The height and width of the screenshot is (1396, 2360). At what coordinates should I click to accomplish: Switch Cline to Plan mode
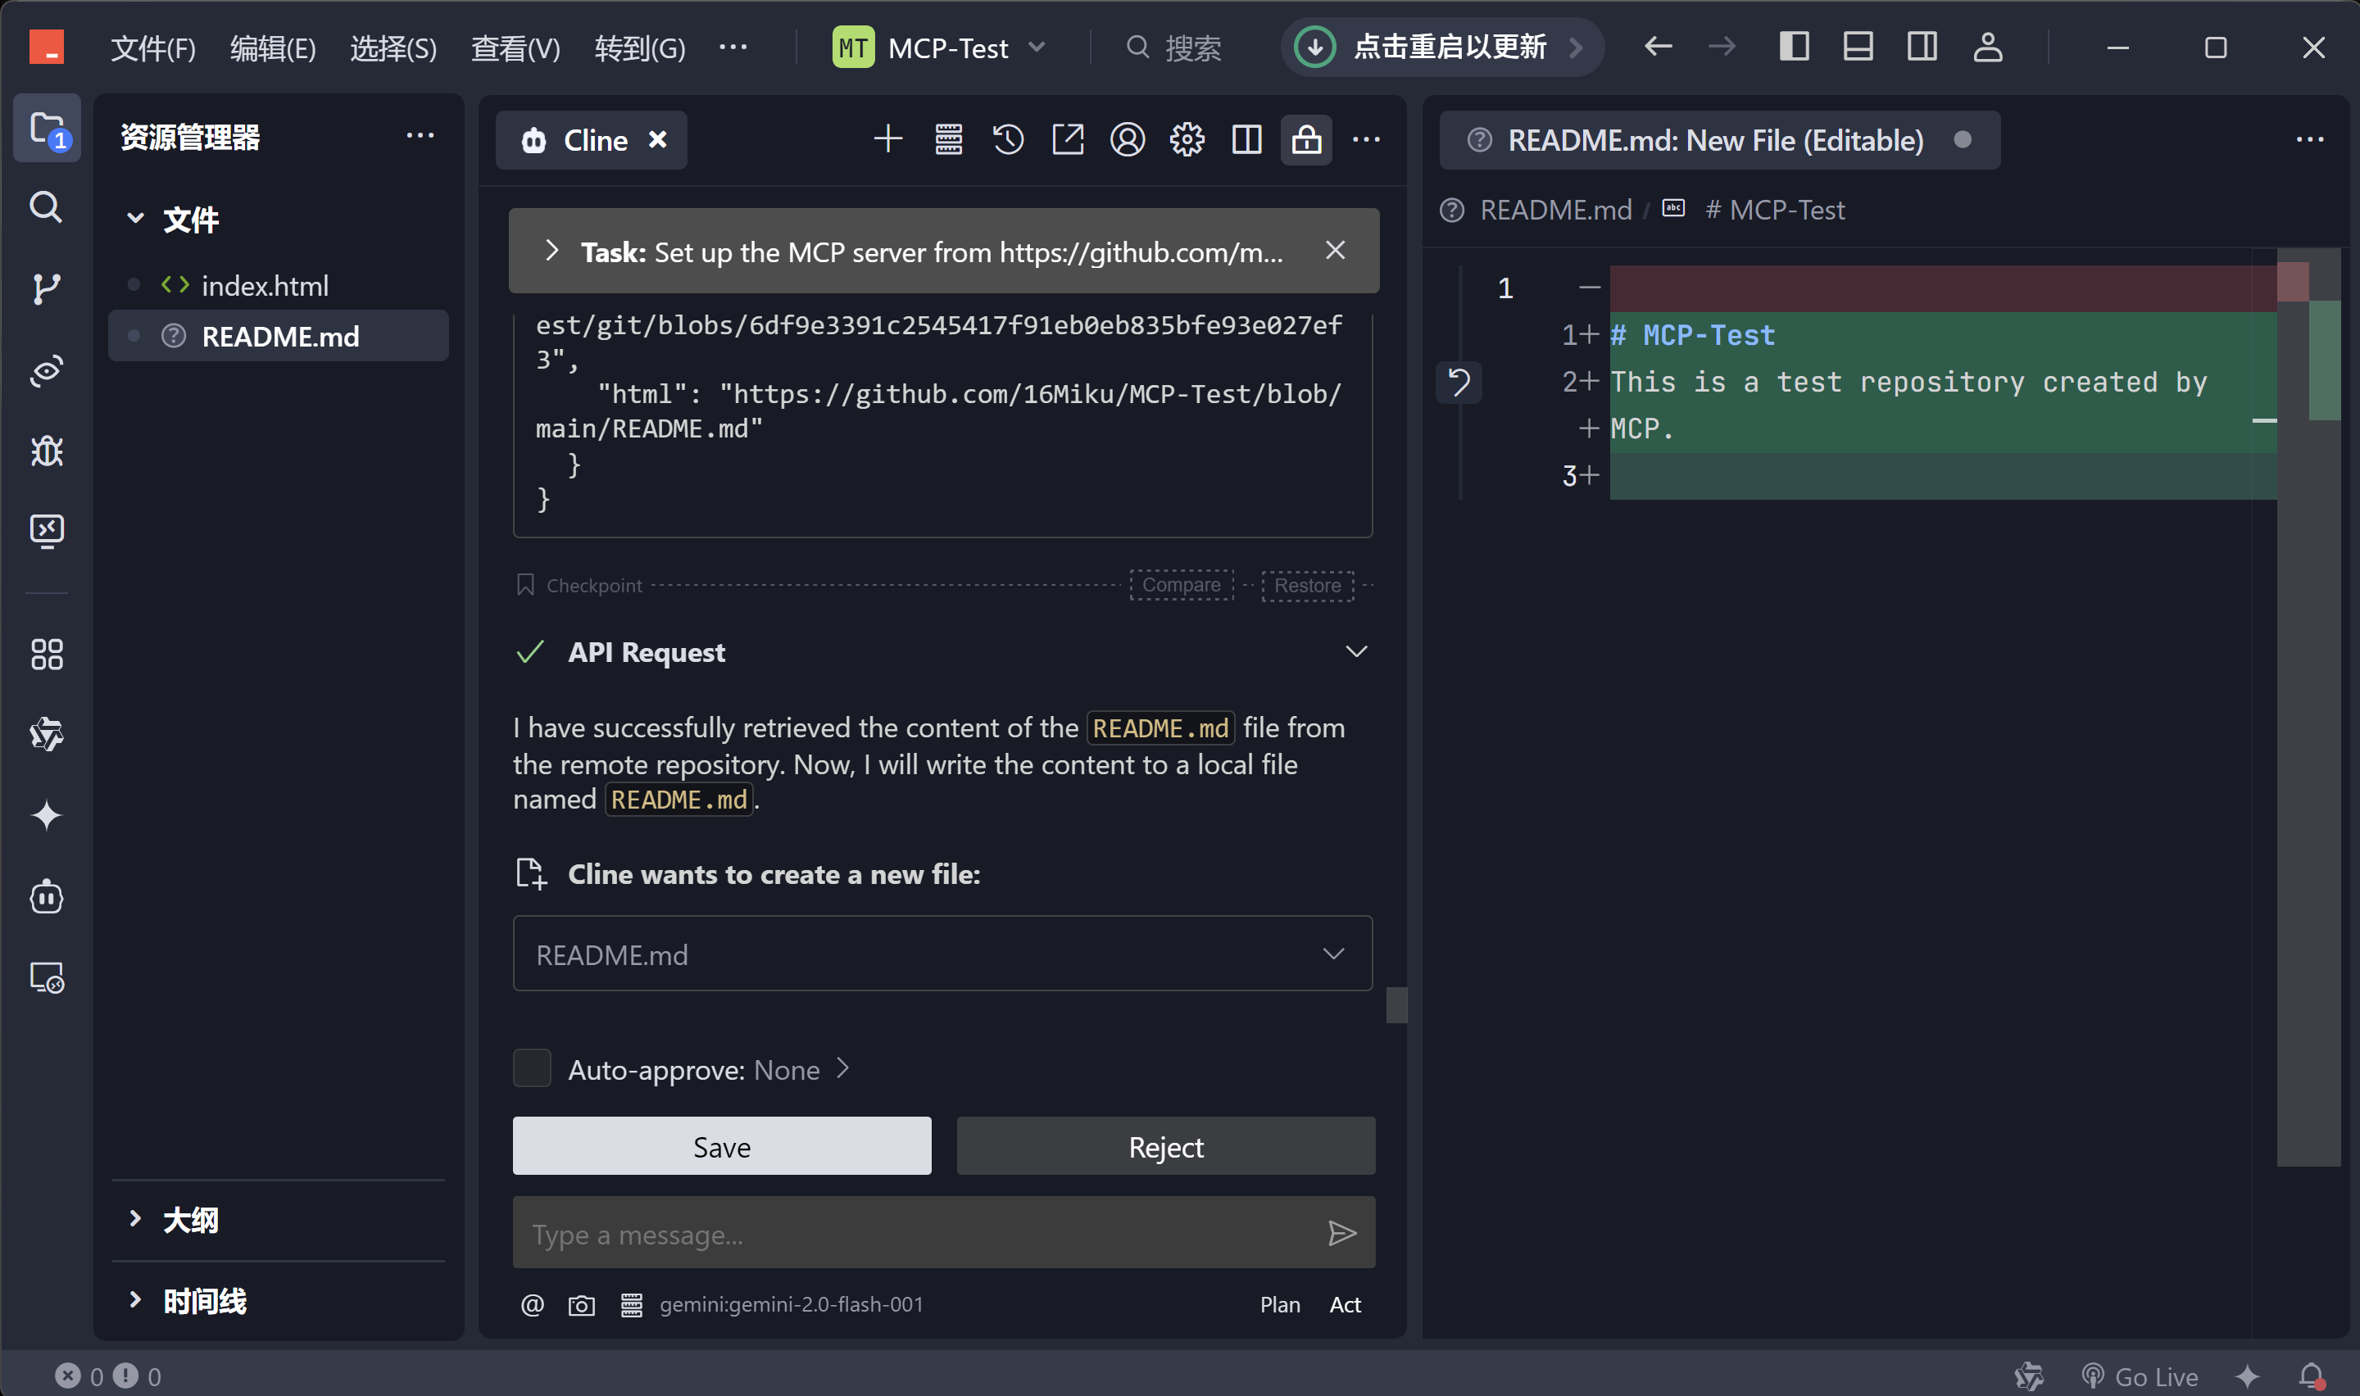(1279, 1305)
